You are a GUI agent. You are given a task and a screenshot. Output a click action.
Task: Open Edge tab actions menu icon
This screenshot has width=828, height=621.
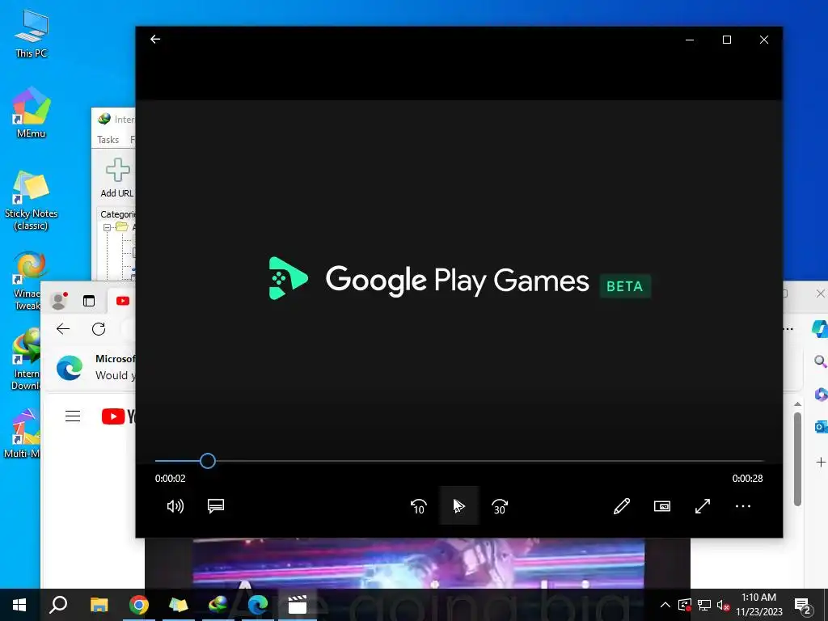pyautogui.click(x=89, y=301)
